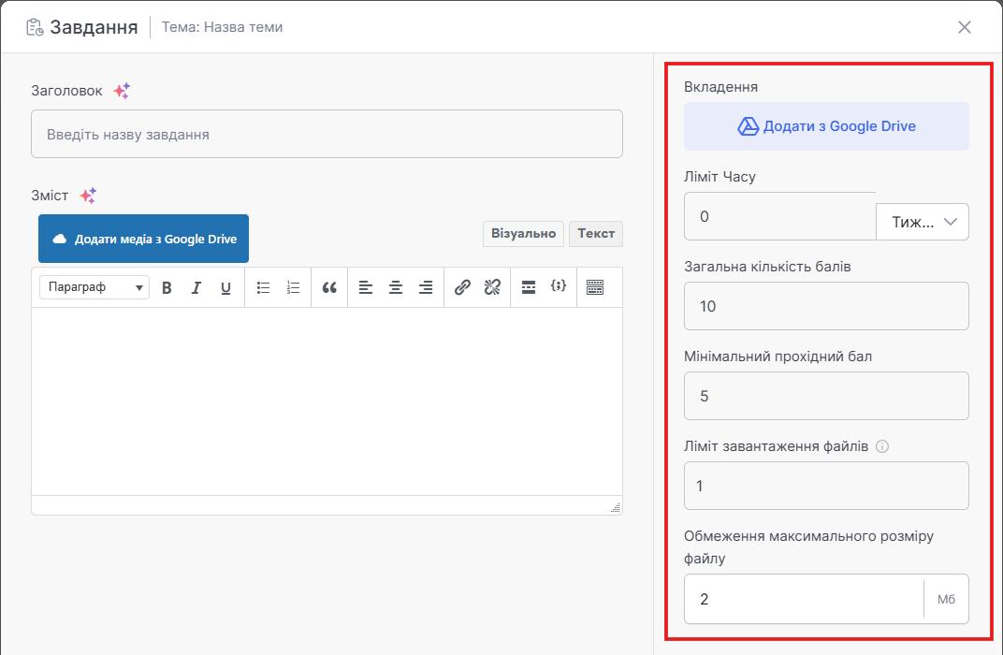
Task: Switch to the Візуально editor tab
Action: click(x=523, y=233)
